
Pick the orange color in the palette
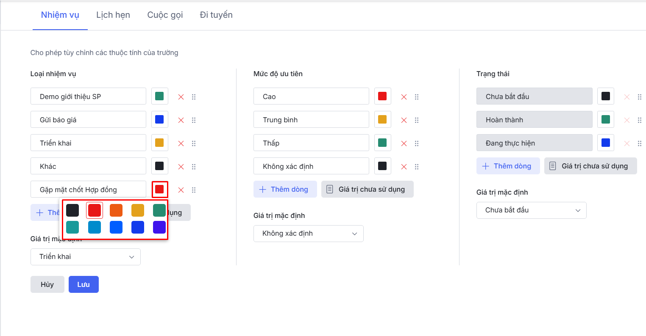pos(116,210)
